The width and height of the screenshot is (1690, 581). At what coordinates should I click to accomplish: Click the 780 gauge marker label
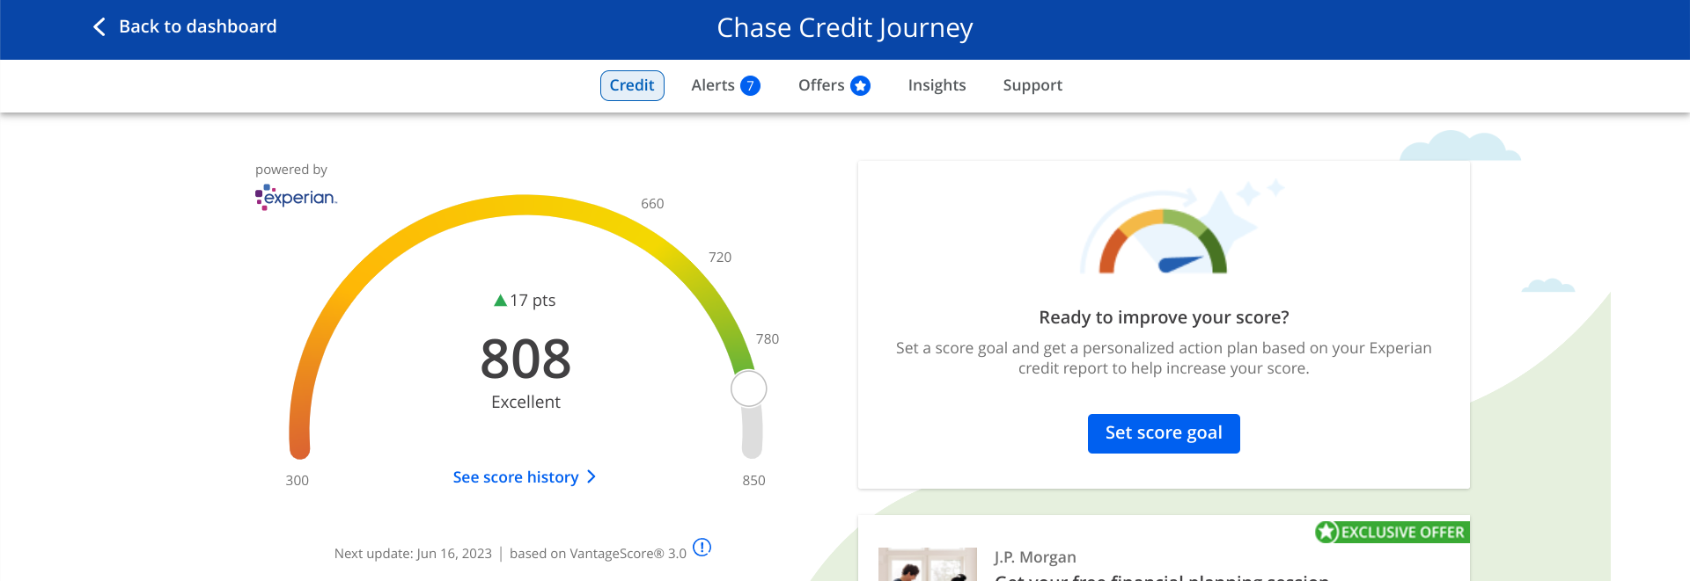(x=768, y=339)
